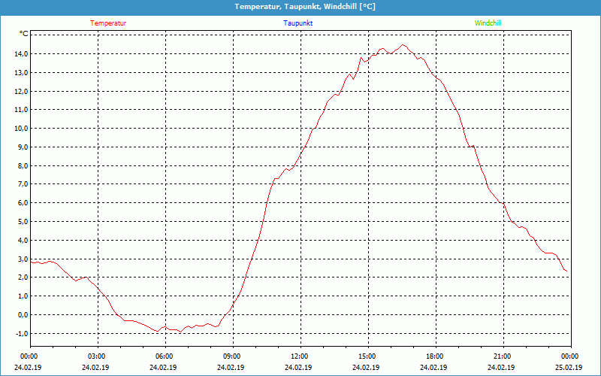Image resolution: width=601 pixels, height=376 pixels.
Task: Select the 03:00 time axis label
Action: 97,356
